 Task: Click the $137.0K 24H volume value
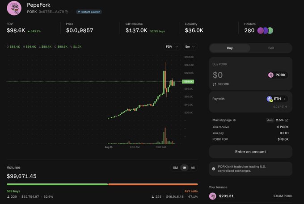tap(136, 30)
